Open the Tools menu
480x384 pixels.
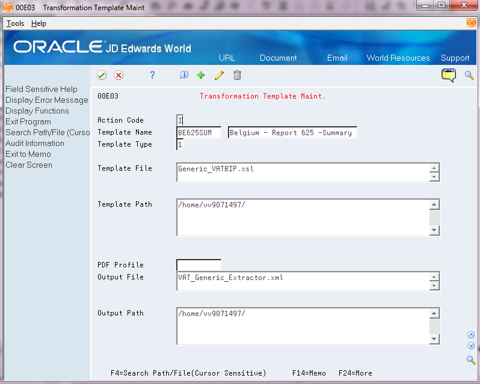[x=15, y=23]
